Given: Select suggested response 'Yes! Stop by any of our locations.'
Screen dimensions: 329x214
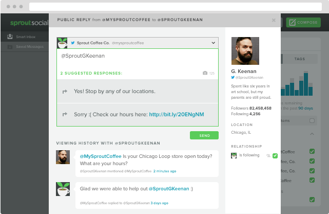Looking at the screenshot, I should pyautogui.click(x=138, y=91).
